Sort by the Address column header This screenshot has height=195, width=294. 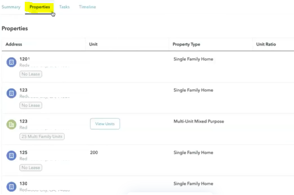(x=14, y=45)
